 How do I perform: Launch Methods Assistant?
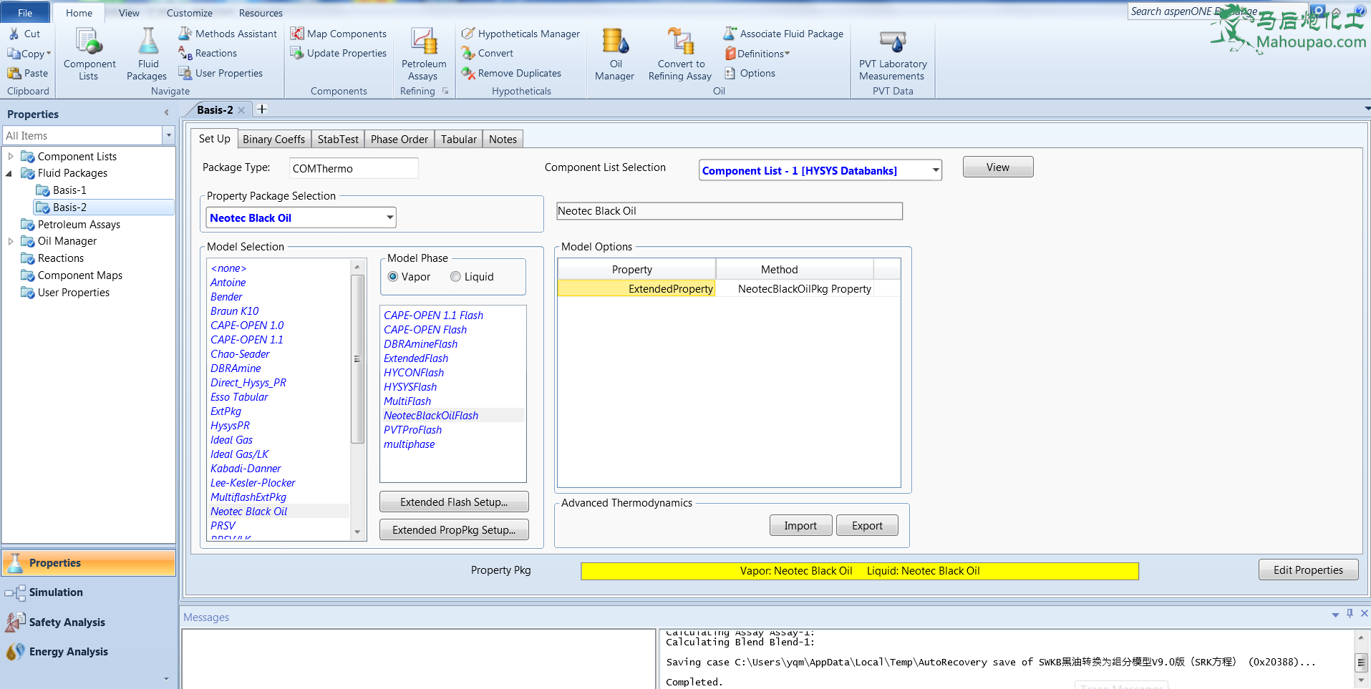[x=228, y=34]
